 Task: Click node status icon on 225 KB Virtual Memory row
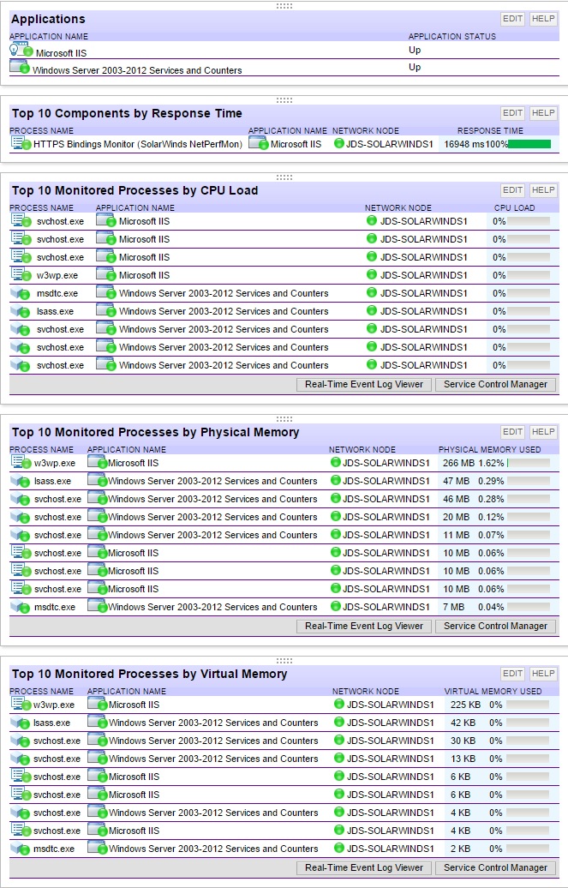pyautogui.click(x=339, y=704)
